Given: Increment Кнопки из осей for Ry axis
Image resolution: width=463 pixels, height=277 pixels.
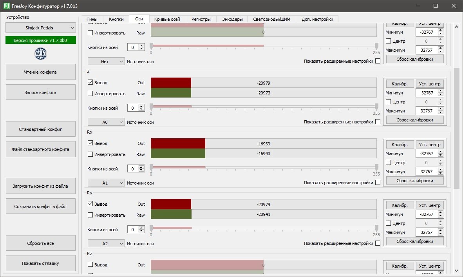Looking at the screenshot, I should 141,228.
